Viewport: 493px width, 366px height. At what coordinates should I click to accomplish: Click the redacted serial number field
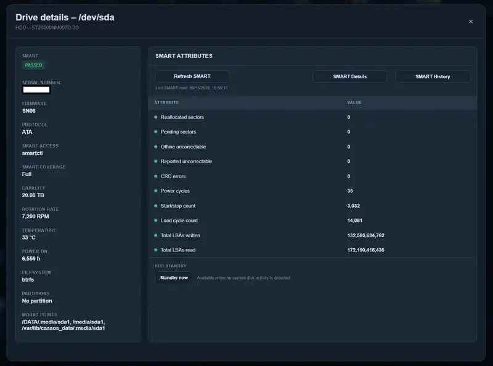pos(36,89)
